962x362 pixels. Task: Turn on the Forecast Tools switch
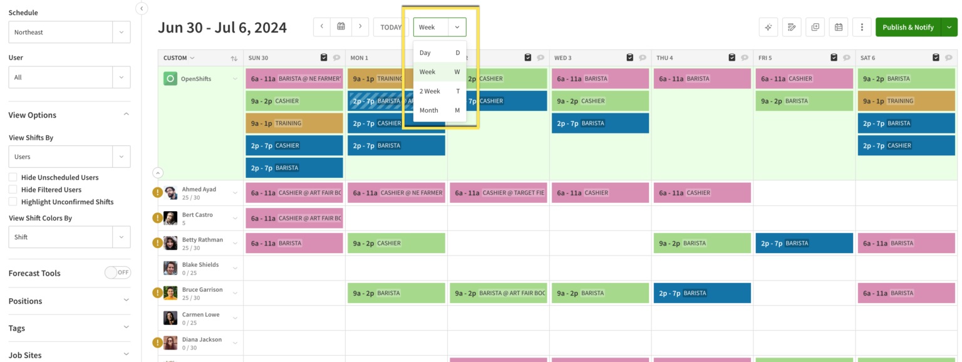click(118, 272)
